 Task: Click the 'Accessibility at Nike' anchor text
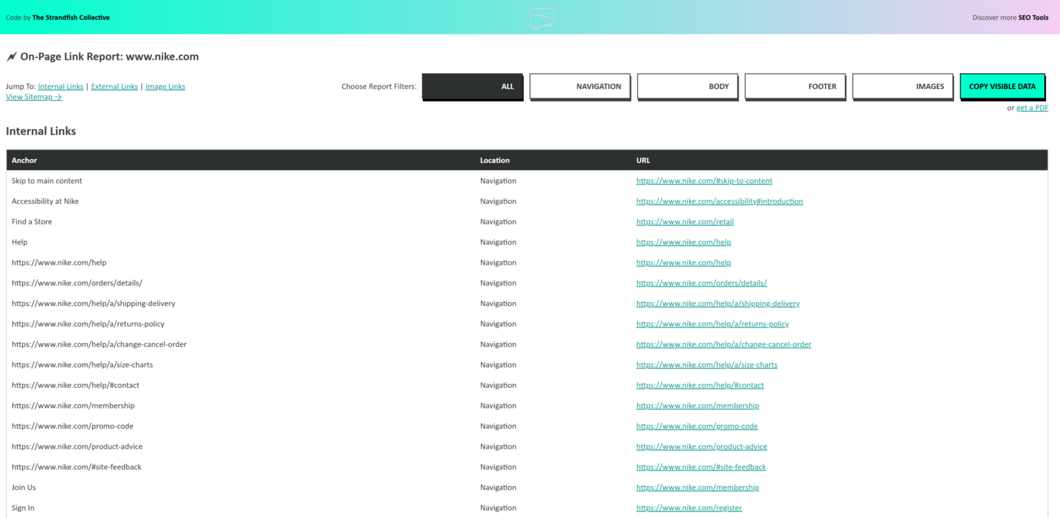(45, 201)
